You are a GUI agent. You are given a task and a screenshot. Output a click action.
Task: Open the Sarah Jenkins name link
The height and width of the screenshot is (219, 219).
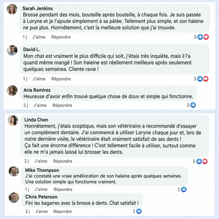(x=37, y=8)
